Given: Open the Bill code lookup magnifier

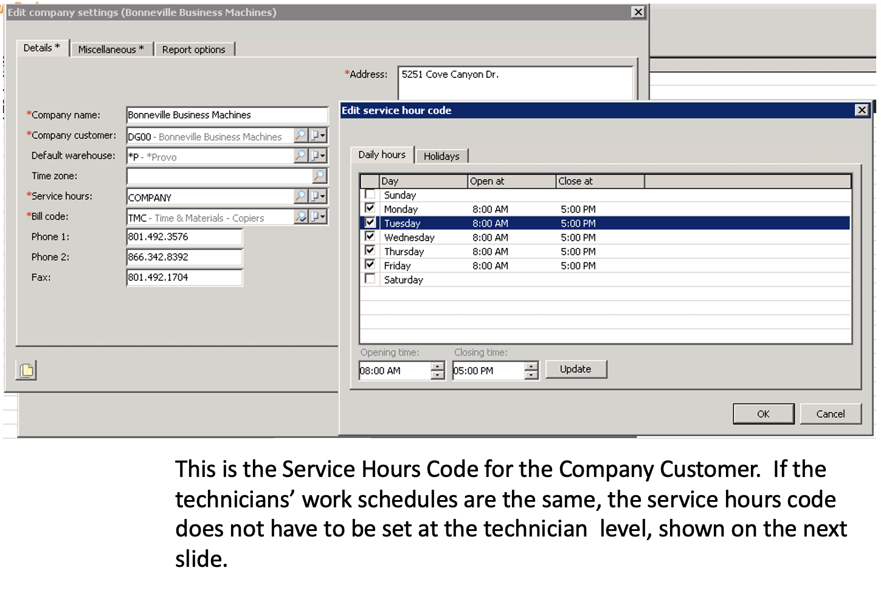Looking at the screenshot, I should [300, 217].
